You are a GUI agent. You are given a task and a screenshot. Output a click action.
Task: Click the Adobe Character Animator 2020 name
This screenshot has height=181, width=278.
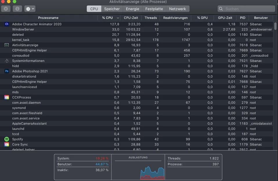[x=37, y=24]
